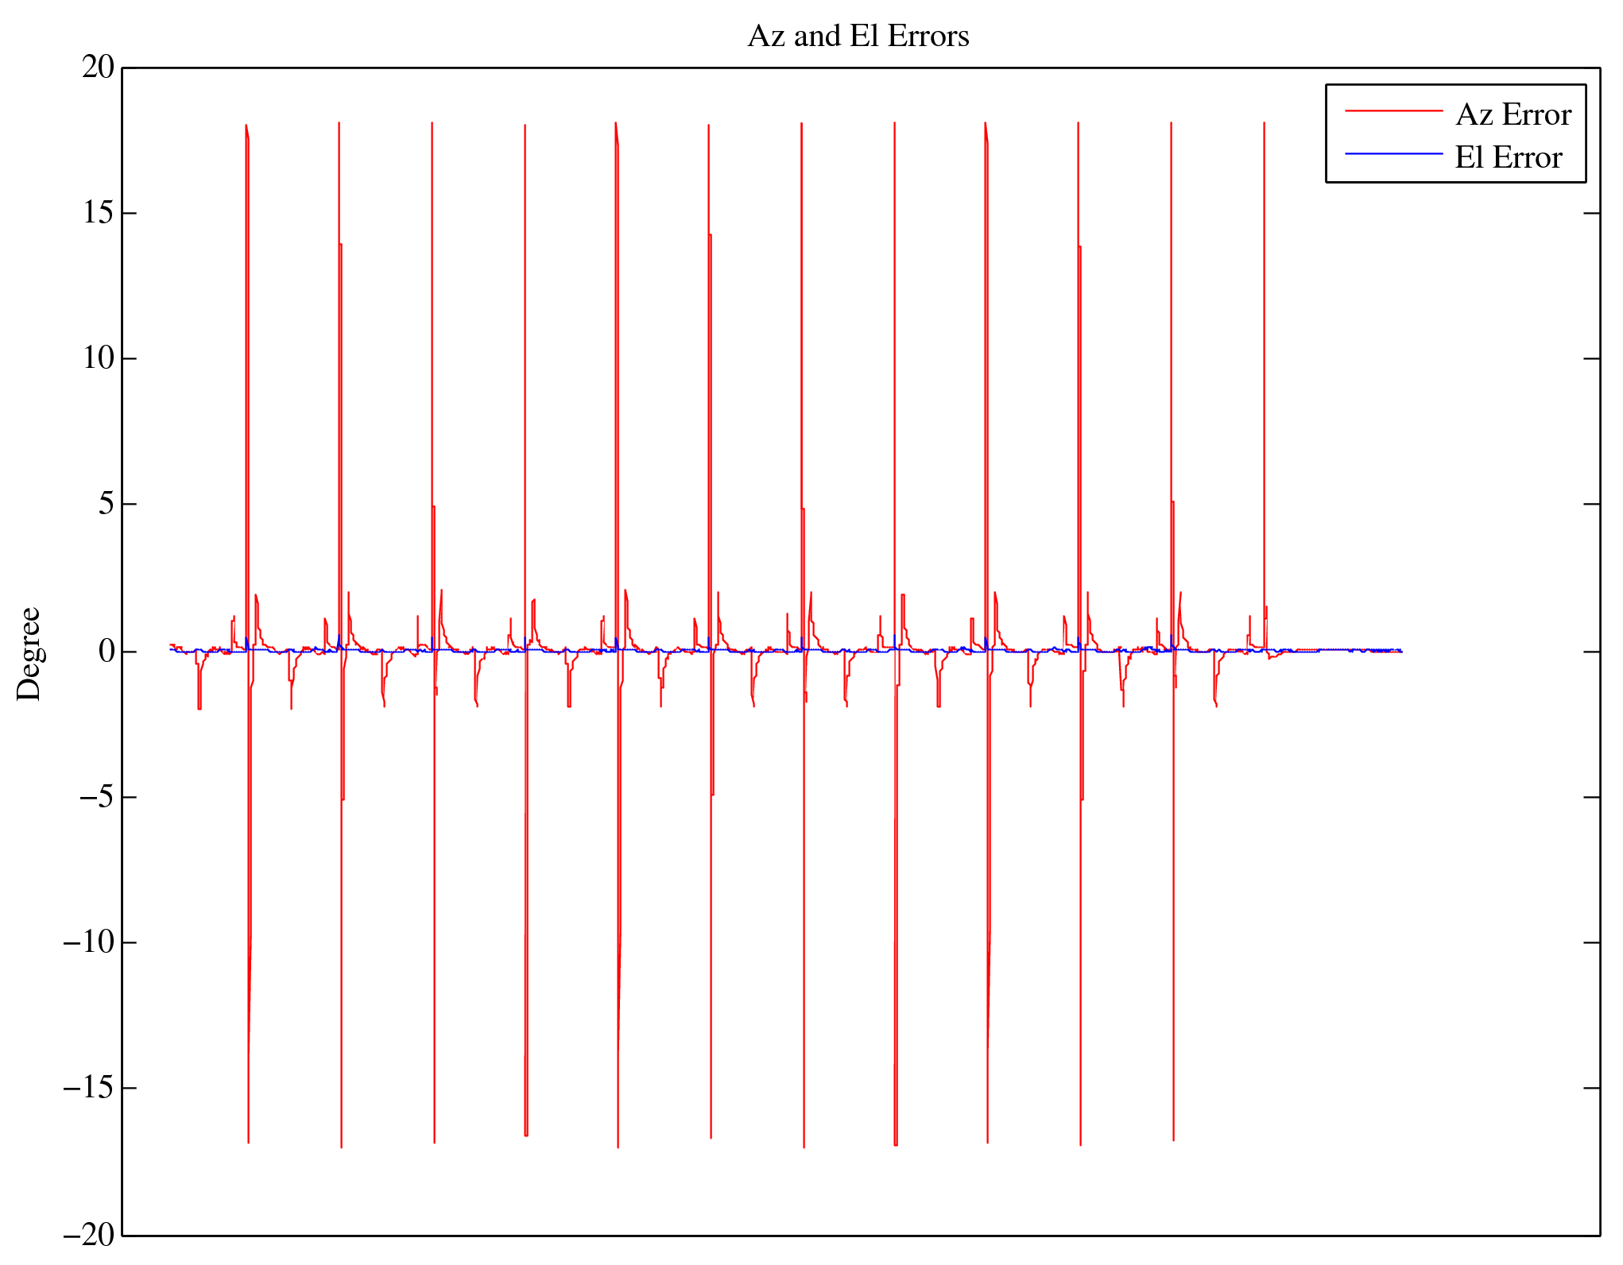Click the y-axis tick label 15
This screenshot has width=1623, height=1265.
(x=99, y=213)
